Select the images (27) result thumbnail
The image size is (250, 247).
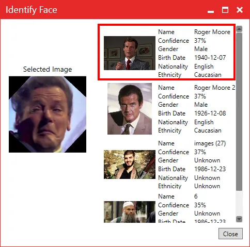pos(130,164)
